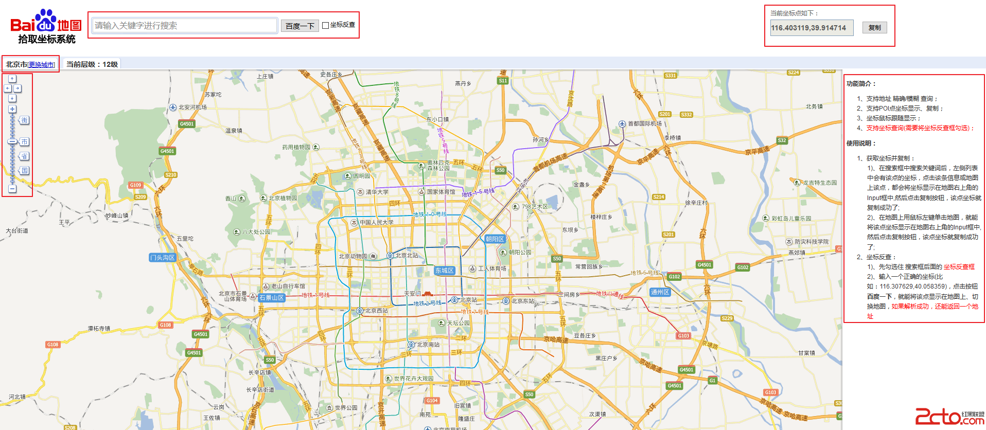Pan the map left with the arrow
986x430 pixels.
pyautogui.click(x=8, y=88)
